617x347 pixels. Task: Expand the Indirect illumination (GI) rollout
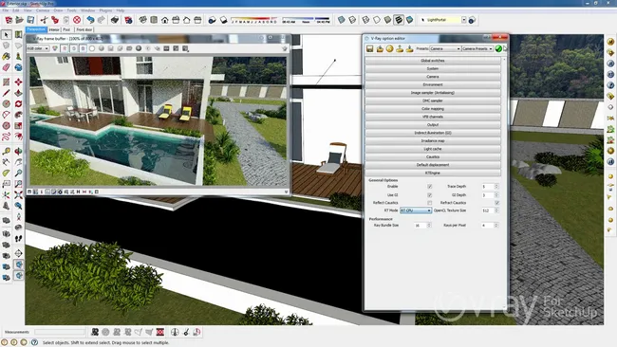[x=433, y=133]
